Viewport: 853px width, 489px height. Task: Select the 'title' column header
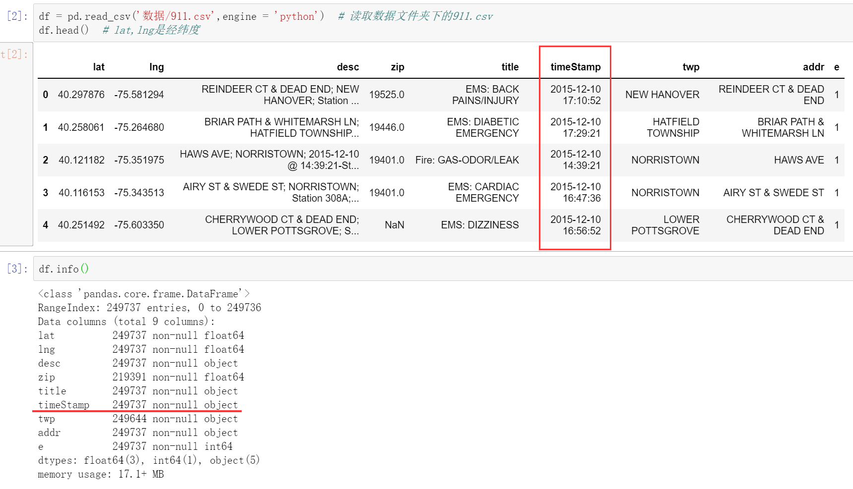[x=510, y=67]
